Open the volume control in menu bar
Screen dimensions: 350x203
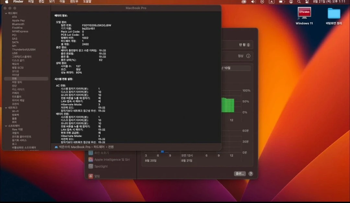(x=253, y=2)
